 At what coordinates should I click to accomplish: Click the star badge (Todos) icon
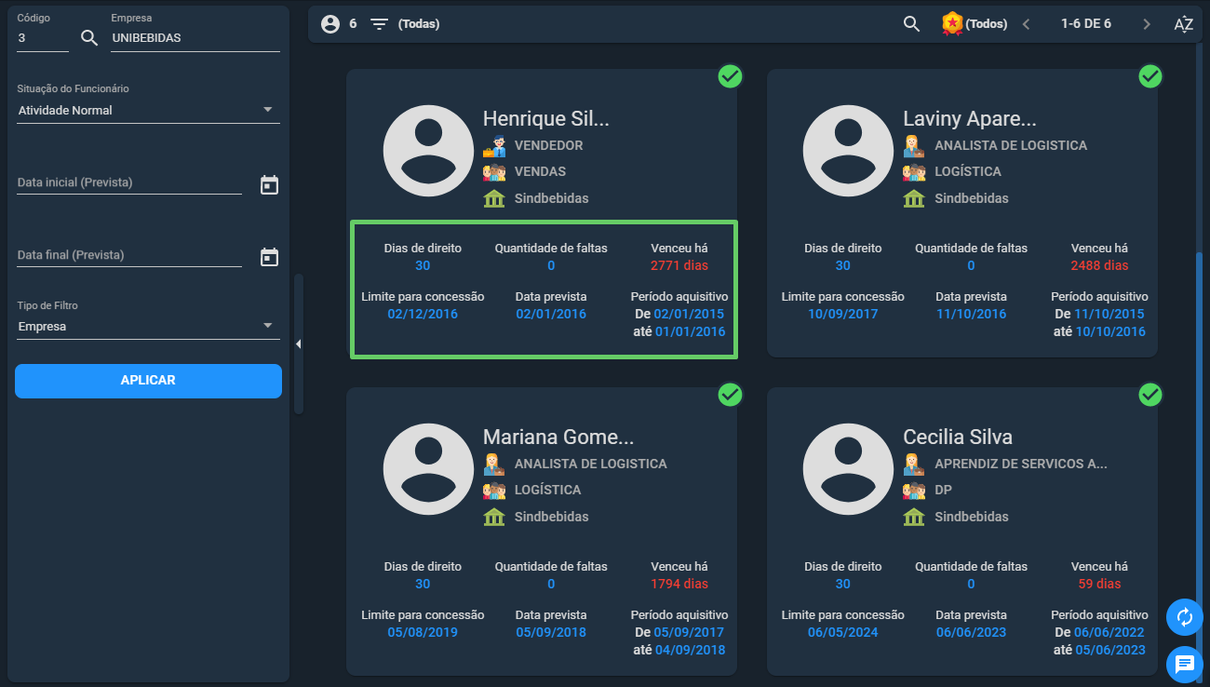[x=951, y=23]
